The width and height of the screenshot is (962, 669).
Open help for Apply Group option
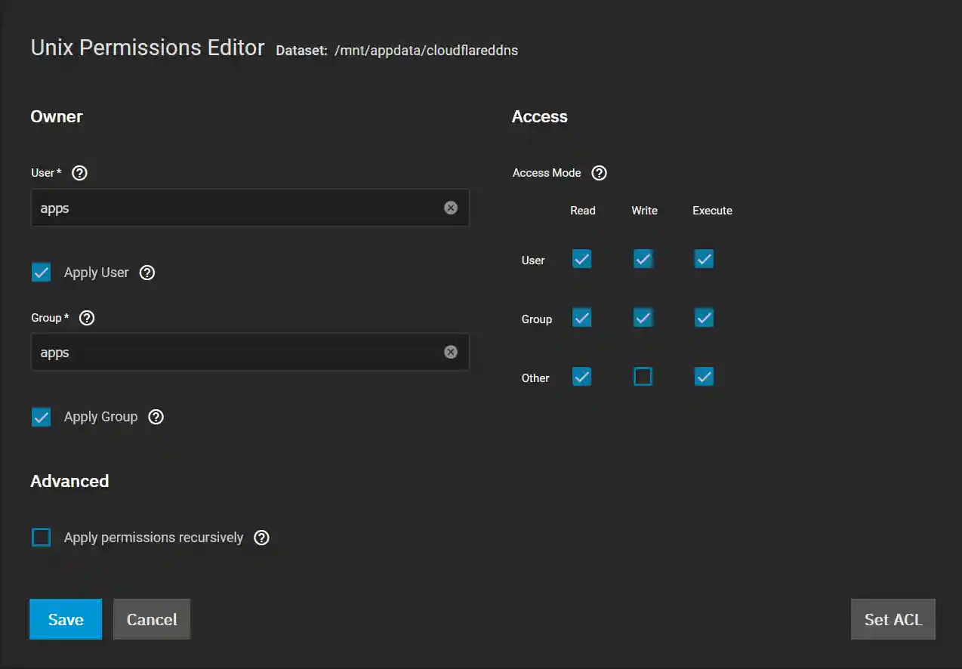(x=156, y=416)
